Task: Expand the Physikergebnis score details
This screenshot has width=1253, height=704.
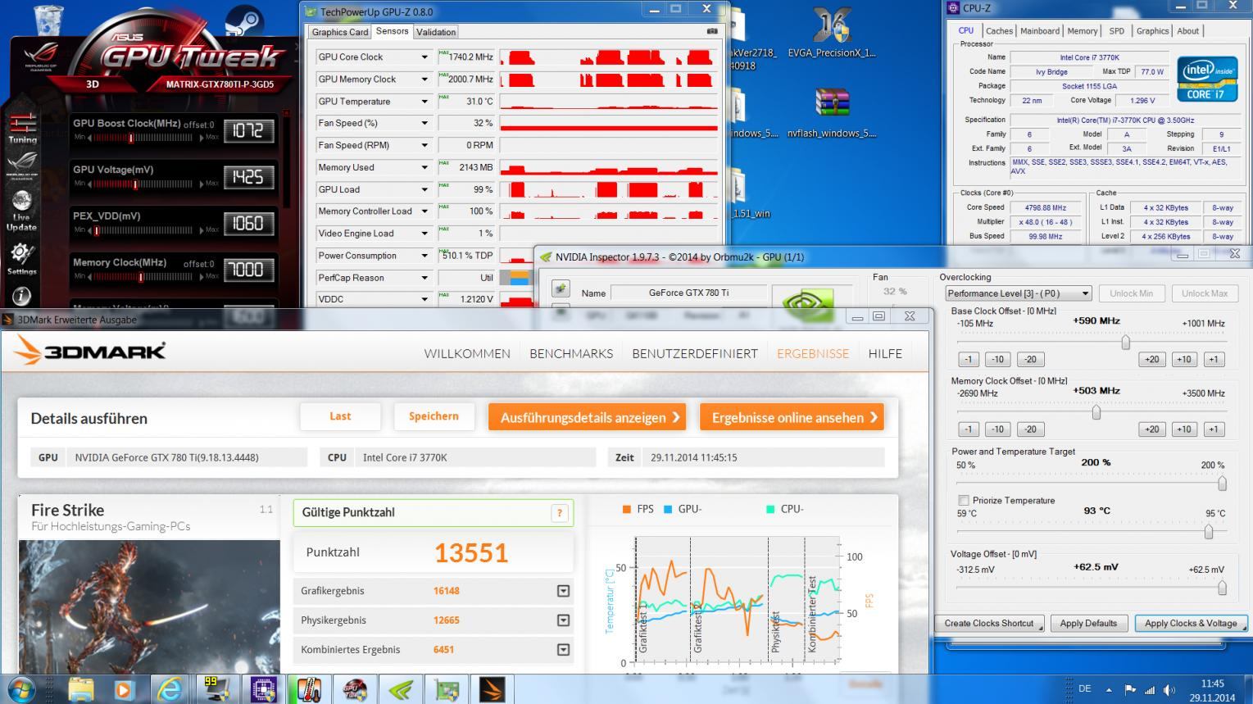Action: coord(563,620)
